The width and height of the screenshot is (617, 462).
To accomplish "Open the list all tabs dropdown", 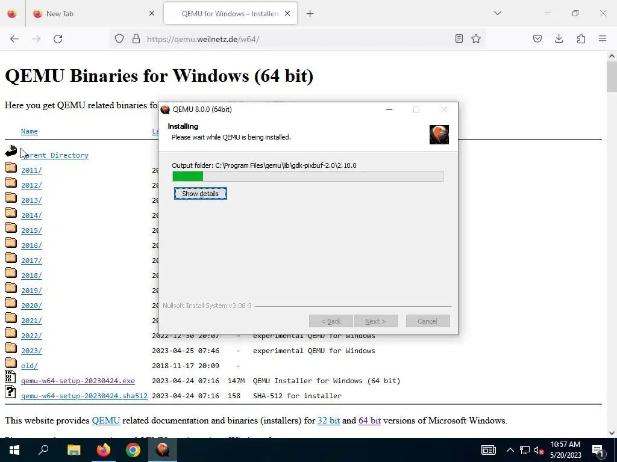I will click(x=498, y=13).
